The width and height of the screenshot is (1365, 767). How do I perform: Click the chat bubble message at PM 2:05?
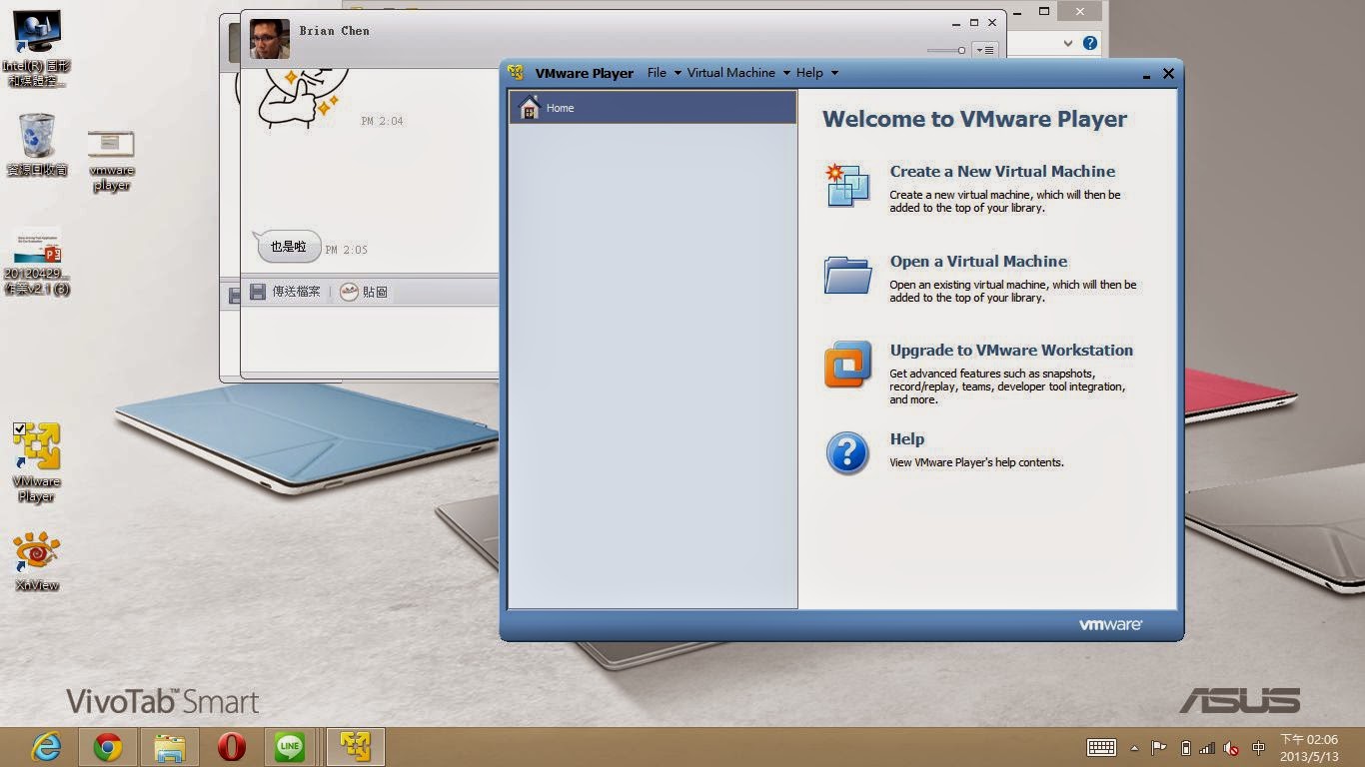[x=288, y=246]
